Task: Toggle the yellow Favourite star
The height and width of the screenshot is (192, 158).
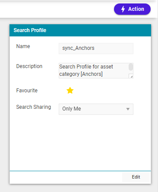Action: (x=70, y=91)
